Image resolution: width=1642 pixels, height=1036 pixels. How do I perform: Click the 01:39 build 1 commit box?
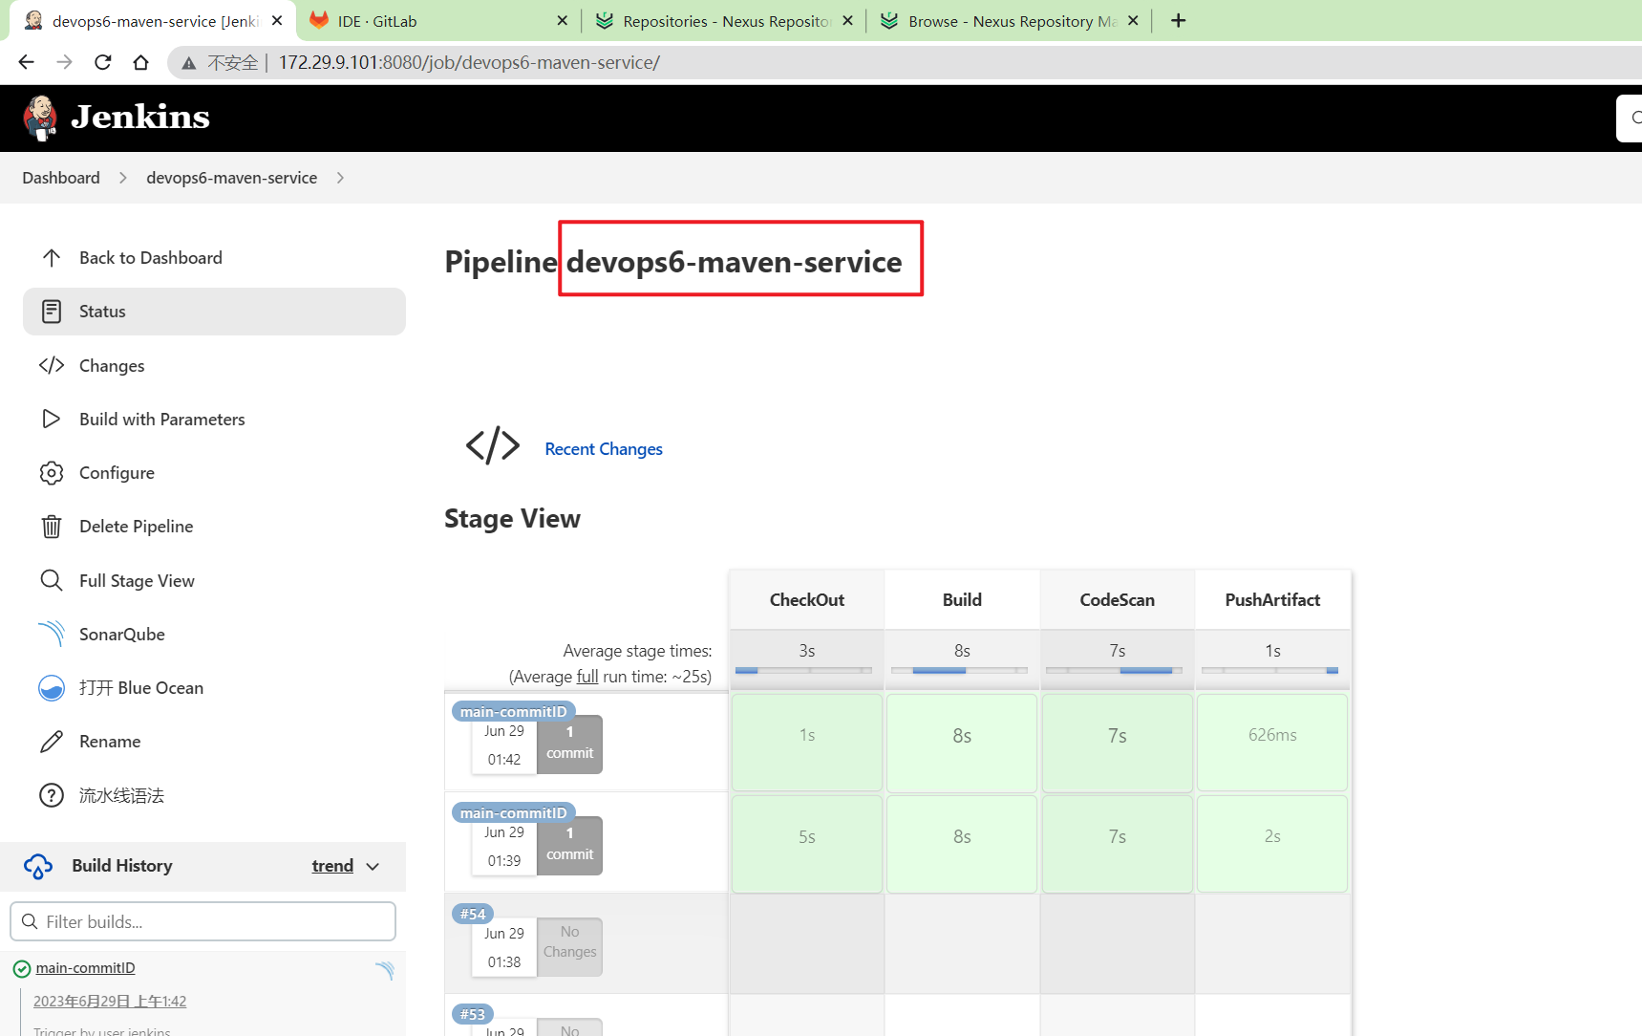[570, 845]
